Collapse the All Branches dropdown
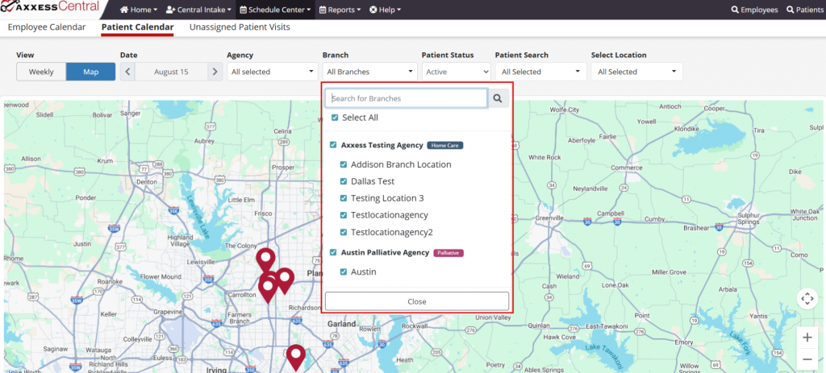 pos(369,72)
